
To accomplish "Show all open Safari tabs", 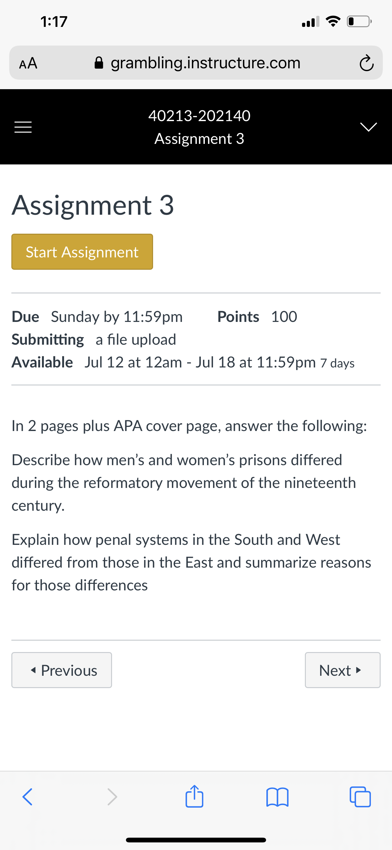I will 360,797.
